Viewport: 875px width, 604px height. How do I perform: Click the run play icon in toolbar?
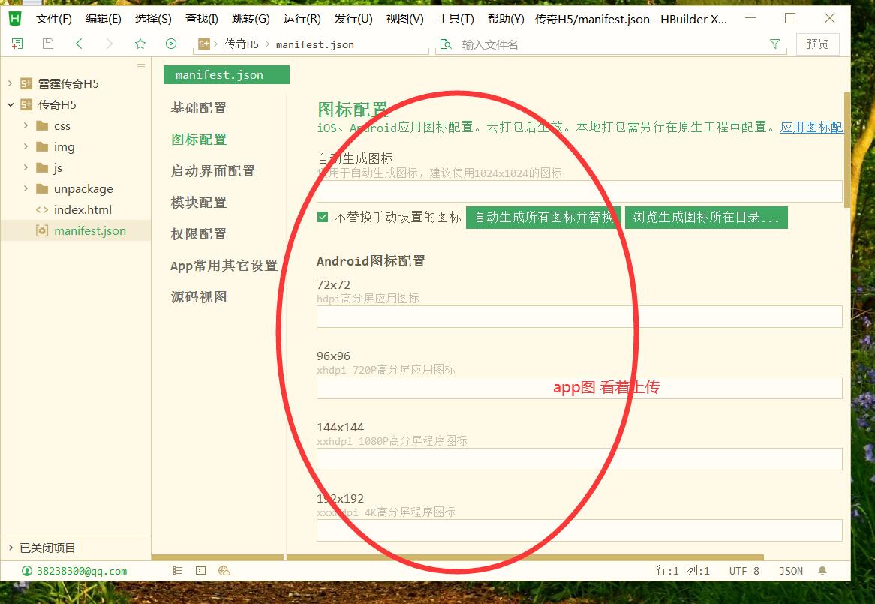tap(170, 44)
